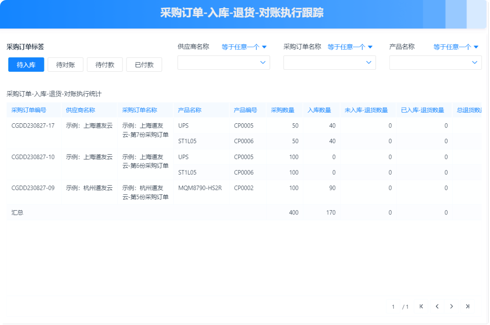Jump to the last page icon
The height and width of the screenshot is (325, 490).
pos(467,306)
